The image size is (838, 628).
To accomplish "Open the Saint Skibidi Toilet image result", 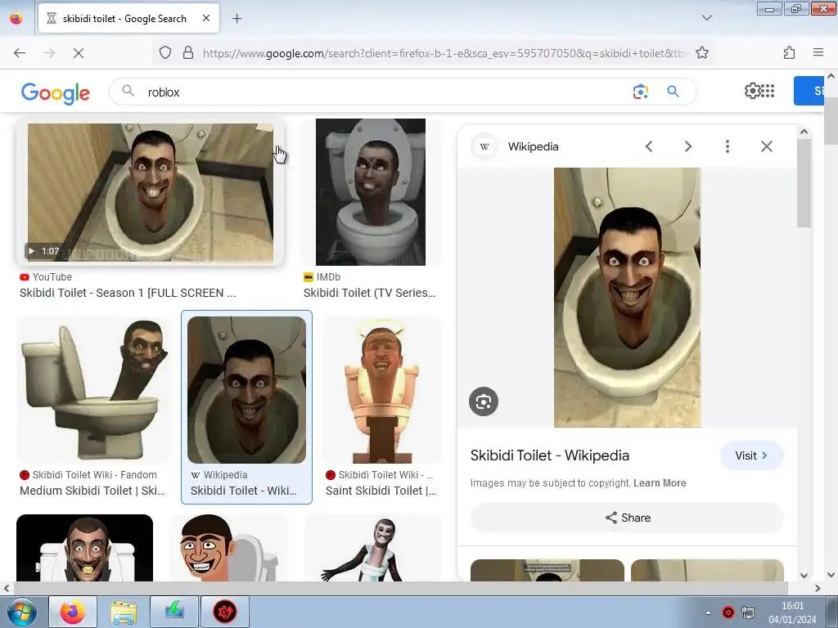I will (x=381, y=390).
